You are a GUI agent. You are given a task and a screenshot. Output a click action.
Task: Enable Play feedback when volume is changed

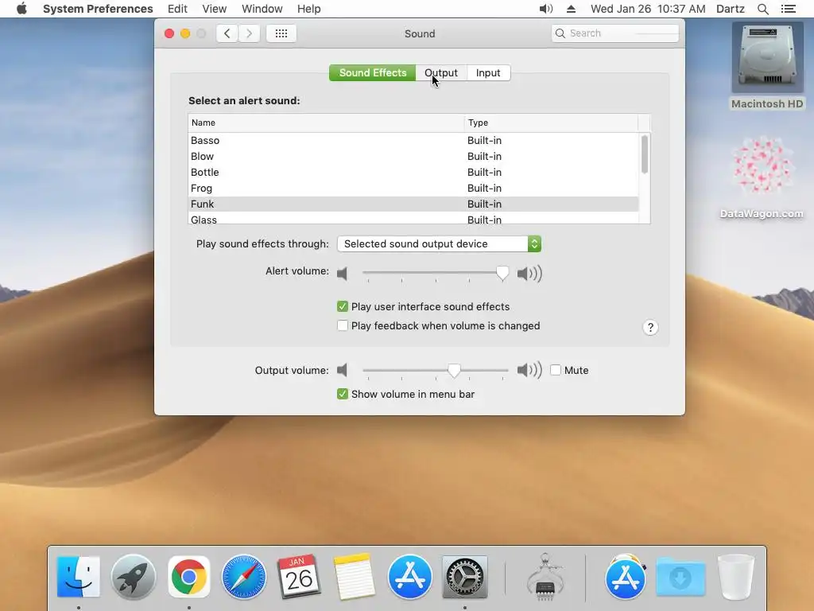(342, 325)
